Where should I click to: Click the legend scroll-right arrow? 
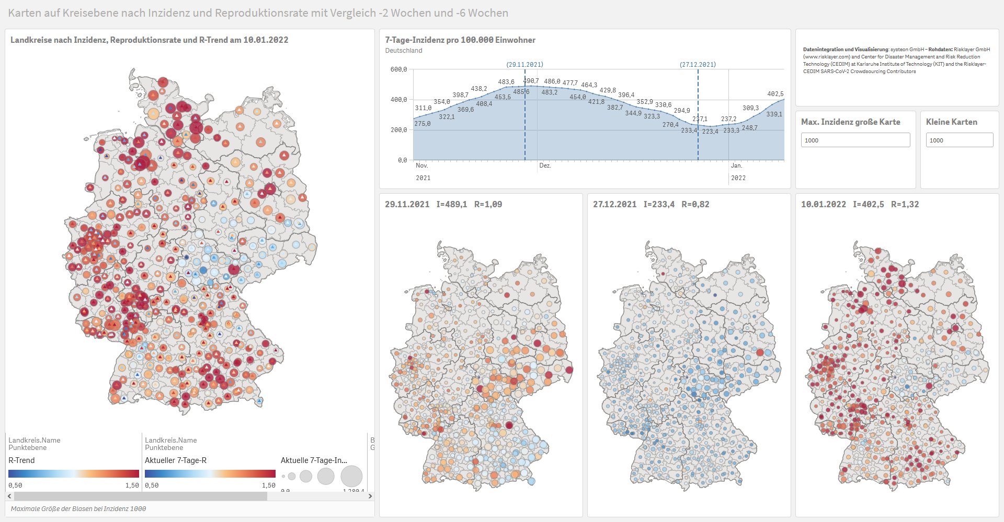pyautogui.click(x=370, y=496)
